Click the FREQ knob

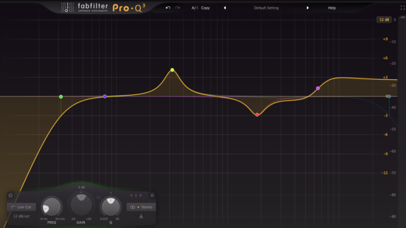[x=51, y=207]
